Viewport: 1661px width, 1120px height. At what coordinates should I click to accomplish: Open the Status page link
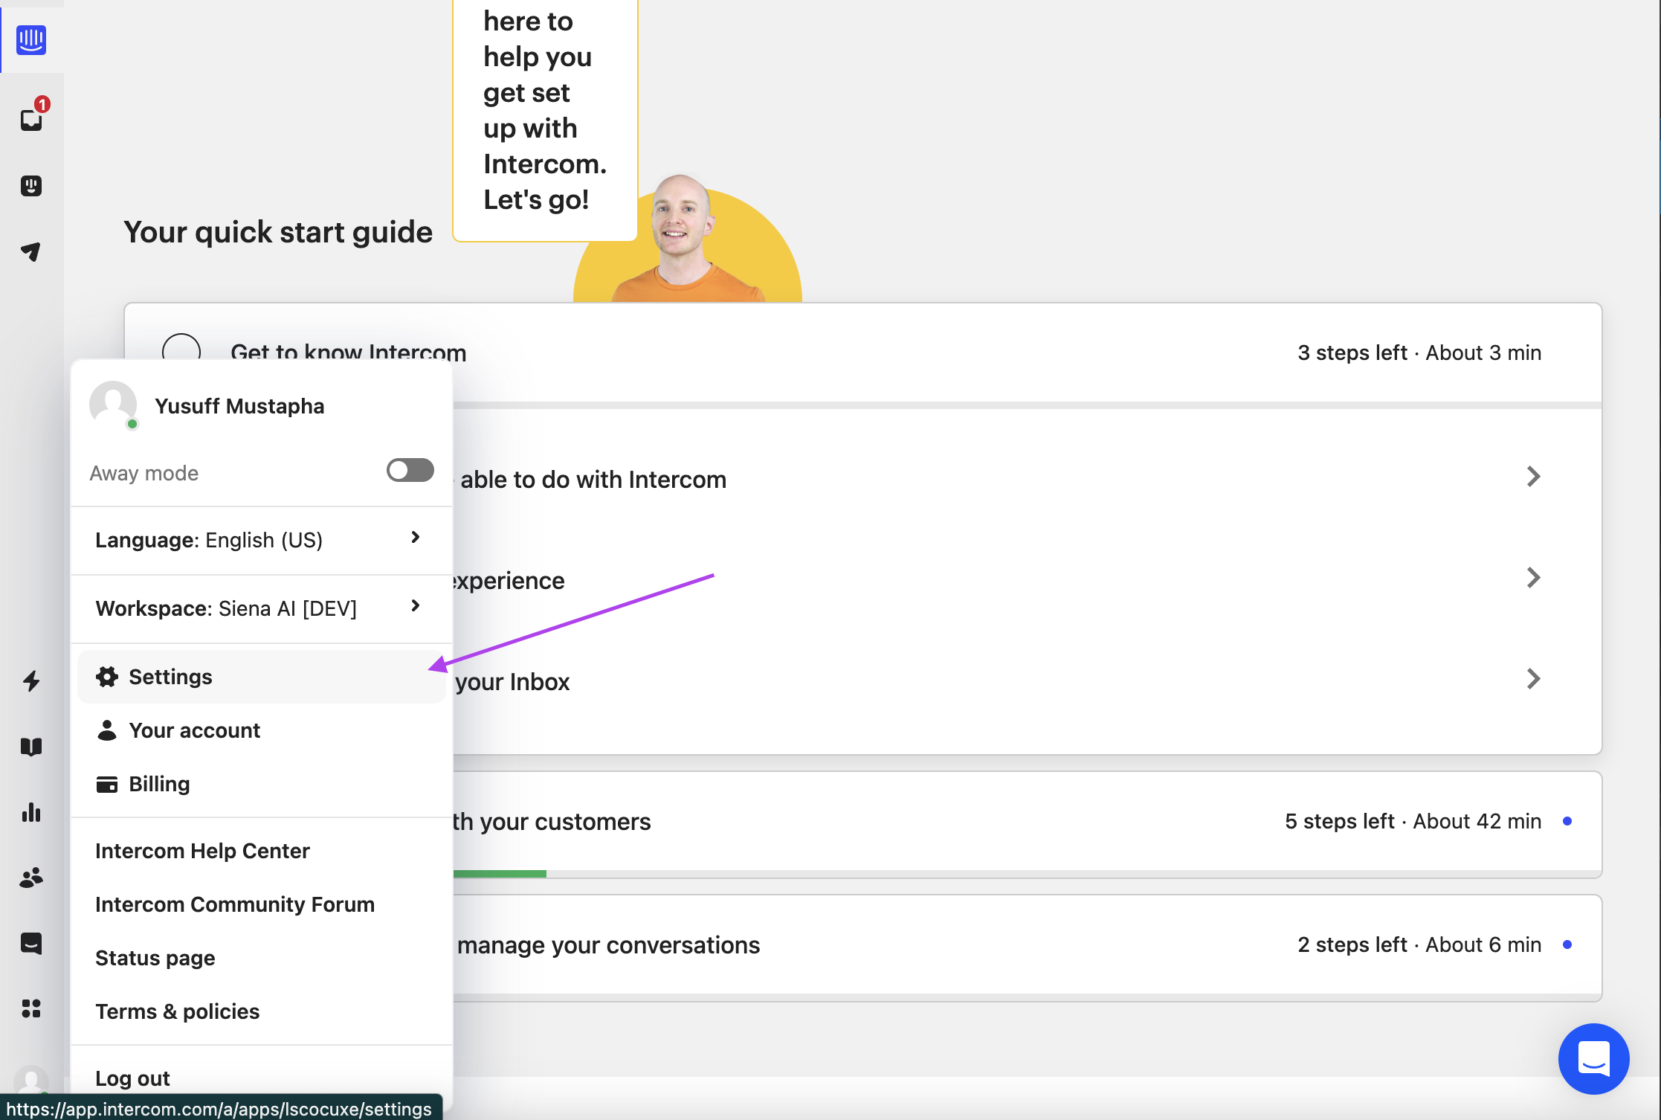pyautogui.click(x=155, y=958)
